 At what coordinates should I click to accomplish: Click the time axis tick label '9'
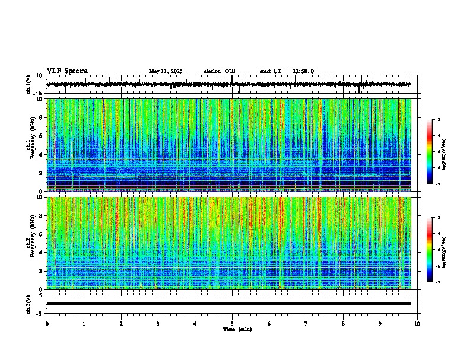(380, 324)
